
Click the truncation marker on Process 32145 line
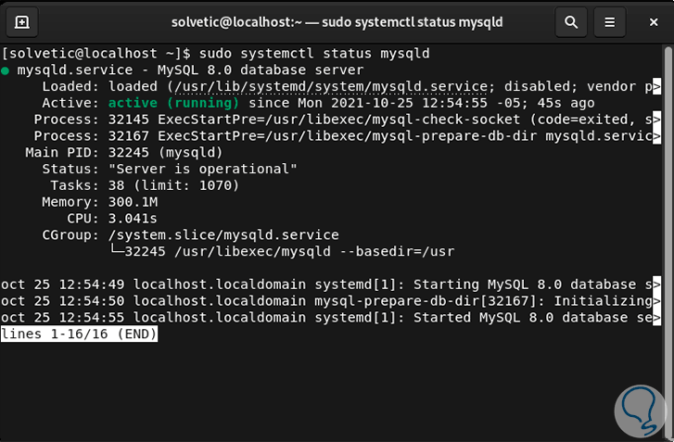point(655,120)
